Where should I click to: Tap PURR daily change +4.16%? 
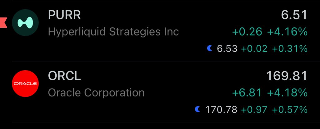click(x=287, y=32)
